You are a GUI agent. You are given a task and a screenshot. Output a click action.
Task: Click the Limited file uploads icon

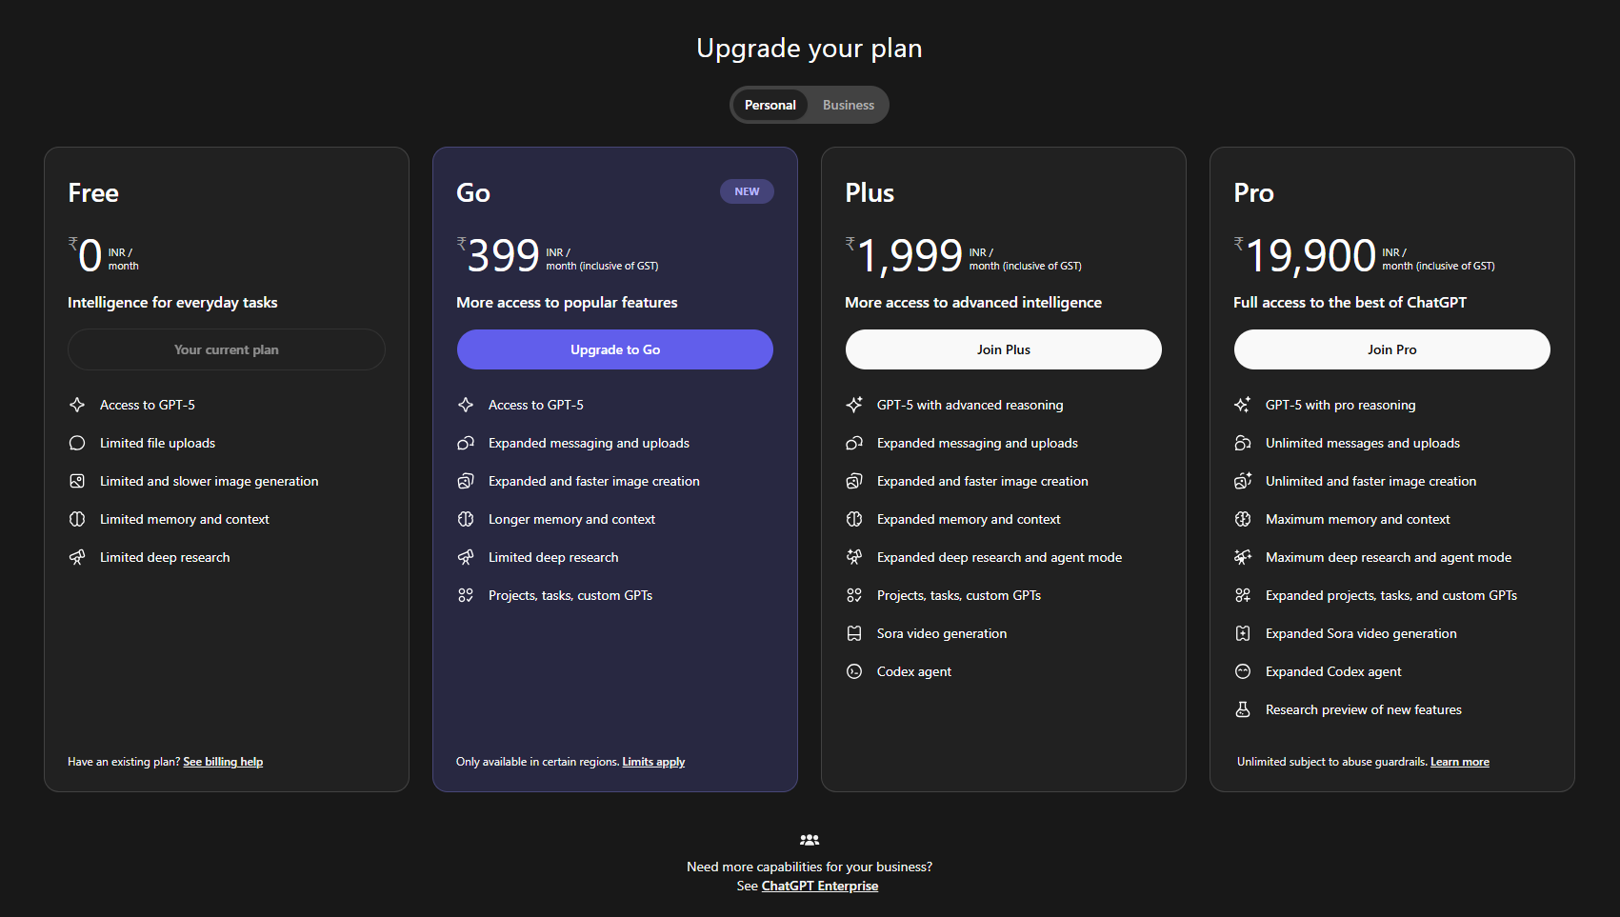coord(77,443)
